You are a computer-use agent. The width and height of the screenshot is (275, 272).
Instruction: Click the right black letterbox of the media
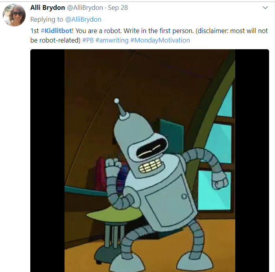click(252, 161)
